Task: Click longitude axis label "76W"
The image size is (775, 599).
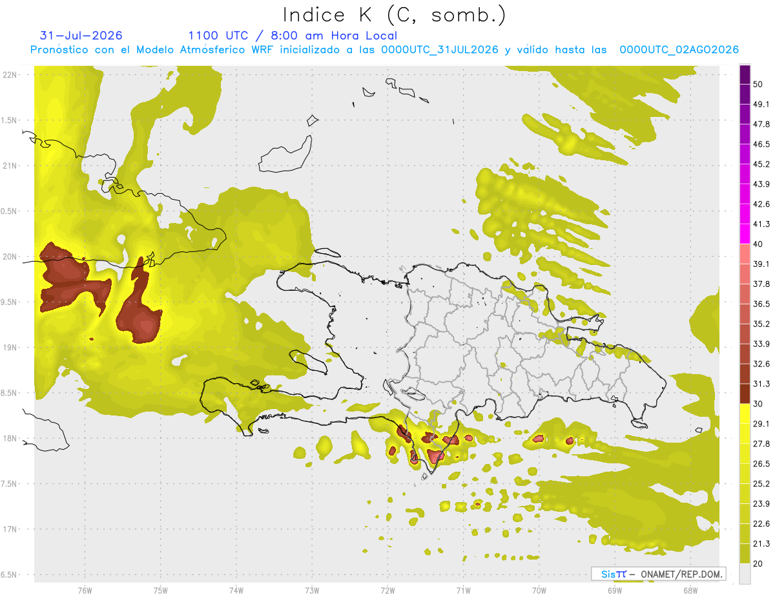Action: pos(85,590)
